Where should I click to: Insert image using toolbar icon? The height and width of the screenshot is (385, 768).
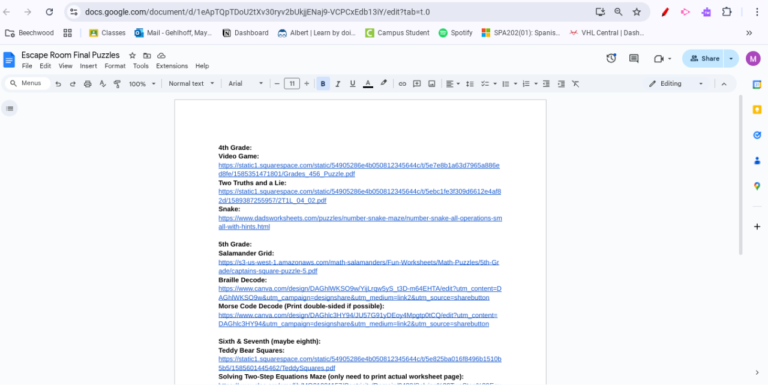point(431,84)
